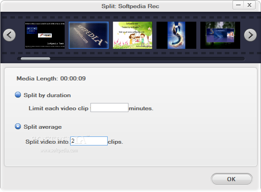The width and height of the screenshot is (261, 192).
Task: Select the dark forest collage thumbnail
Action: click(x=220, y=35)
